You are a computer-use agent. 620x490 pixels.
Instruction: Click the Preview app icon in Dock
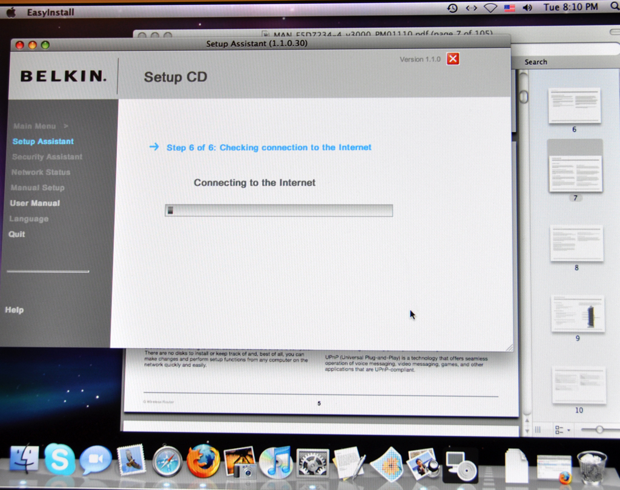coord(423,463)
